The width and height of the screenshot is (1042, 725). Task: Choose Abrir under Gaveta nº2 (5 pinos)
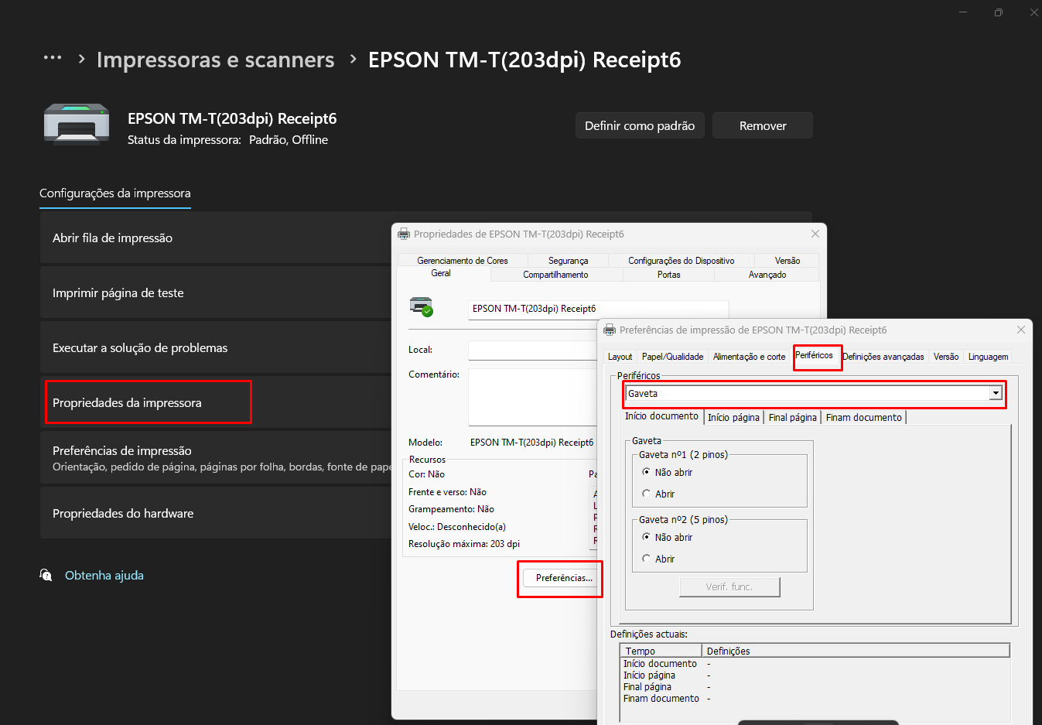point(647,559)
